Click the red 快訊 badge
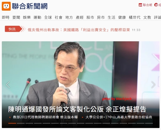This screenshot has height=130, width=161. pyautogui.click(x=14, y=29)
